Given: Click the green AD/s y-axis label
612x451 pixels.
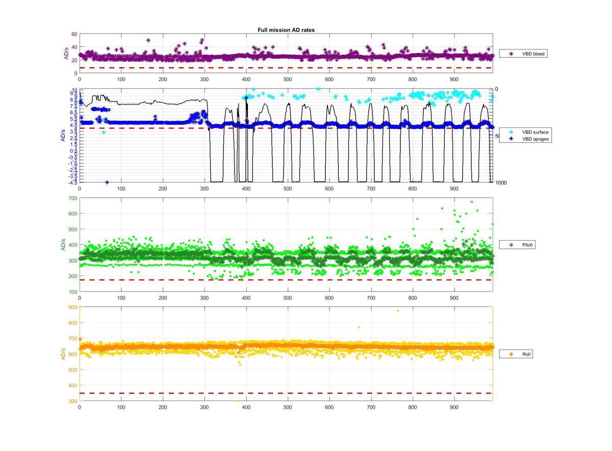Looking at the screenshot, I should click(64, 245).
